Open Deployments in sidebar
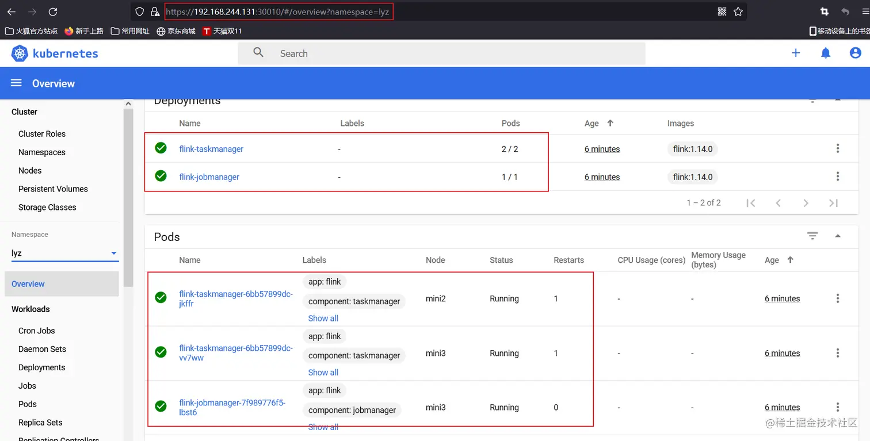 (x=42, y=367)
